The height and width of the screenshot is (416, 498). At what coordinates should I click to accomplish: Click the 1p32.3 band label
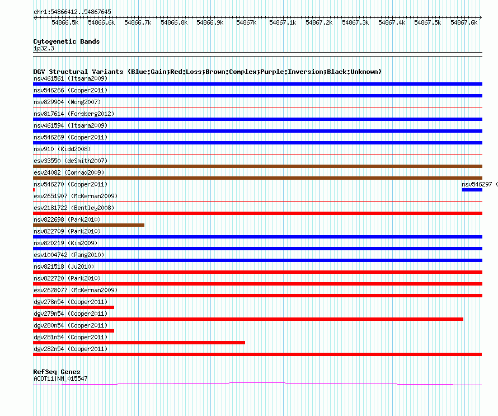click(x=44, y=48)
